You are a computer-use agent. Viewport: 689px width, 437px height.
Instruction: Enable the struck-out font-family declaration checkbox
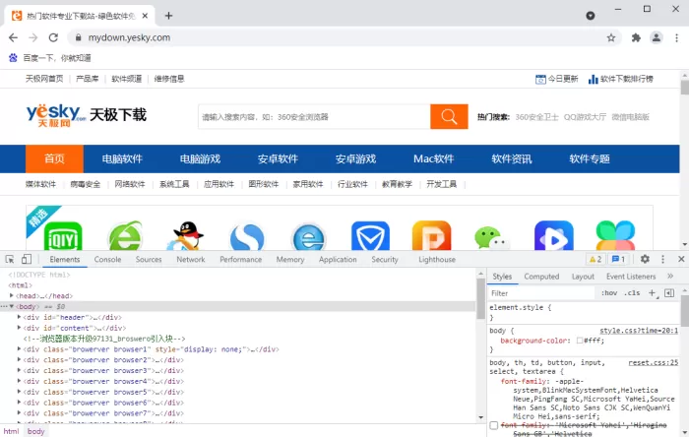click(494, 425)
